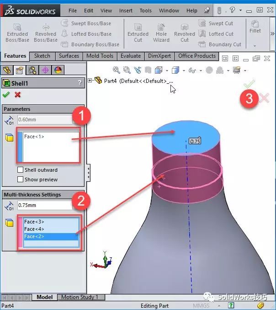Cancel Shell1 with the red X

(17, 95)
